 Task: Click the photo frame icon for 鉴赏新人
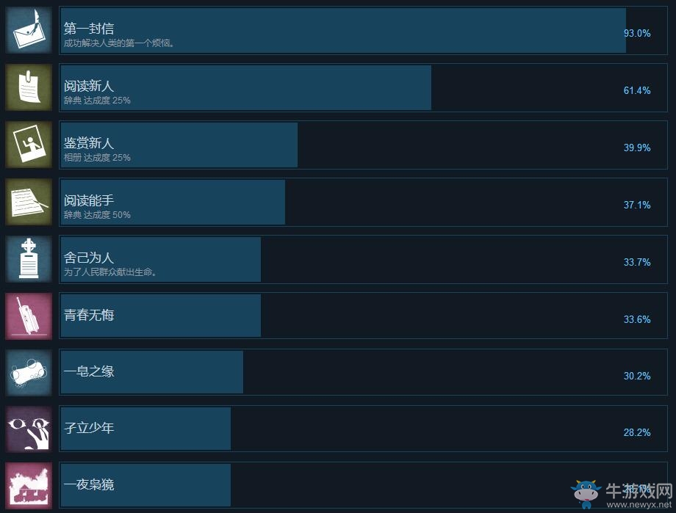[29, 145]
